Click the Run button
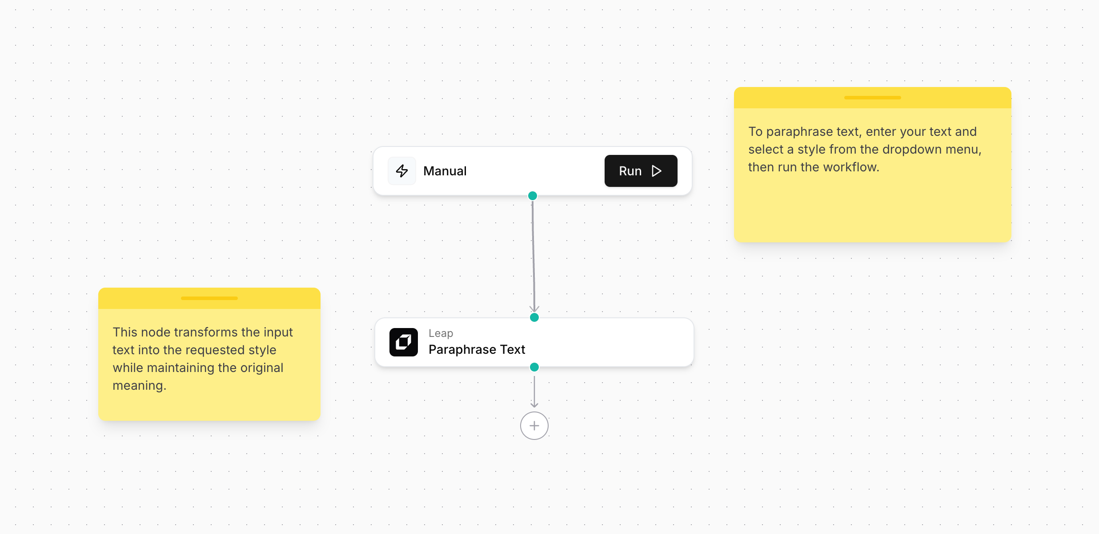 point(640,171)
